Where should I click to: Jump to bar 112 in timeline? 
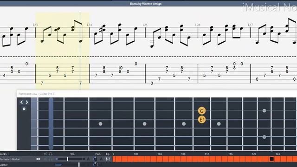click(x=207, y=154)
